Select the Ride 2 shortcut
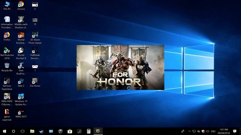 [x=21, y=82]
